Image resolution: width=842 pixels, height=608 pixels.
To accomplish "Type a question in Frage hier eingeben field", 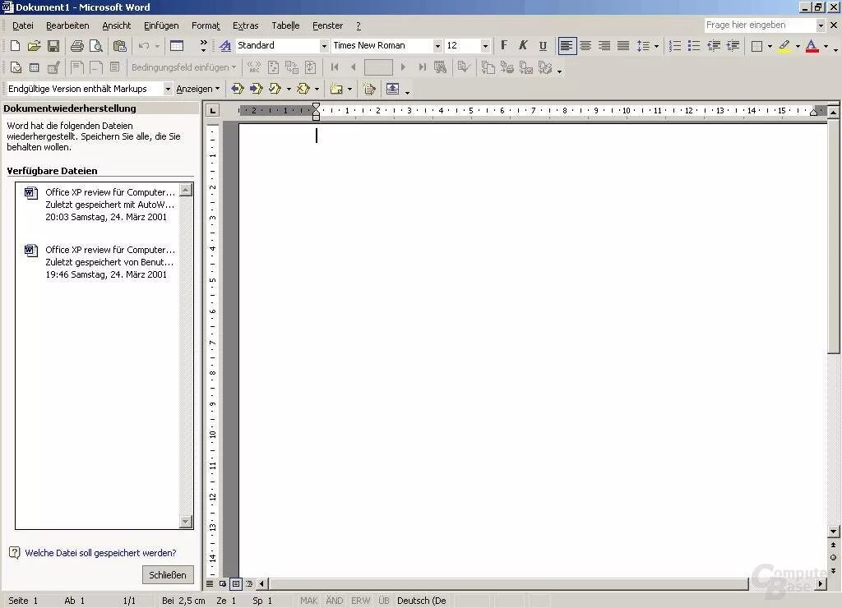I will point(760,25).
